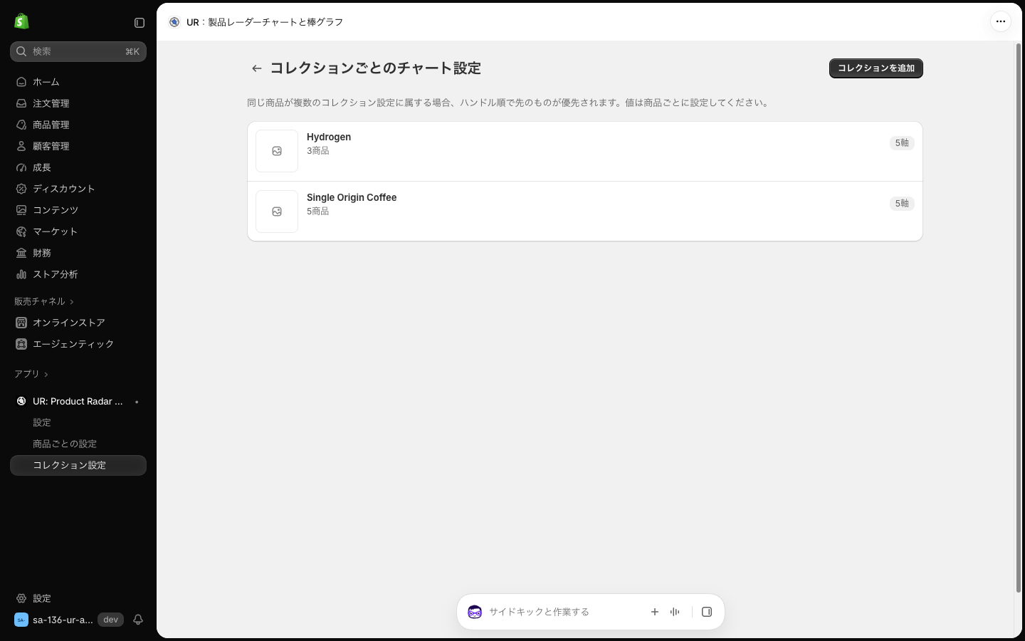Open UR: Product Radar app item
1025x641 pixels.
pos(78,401)
